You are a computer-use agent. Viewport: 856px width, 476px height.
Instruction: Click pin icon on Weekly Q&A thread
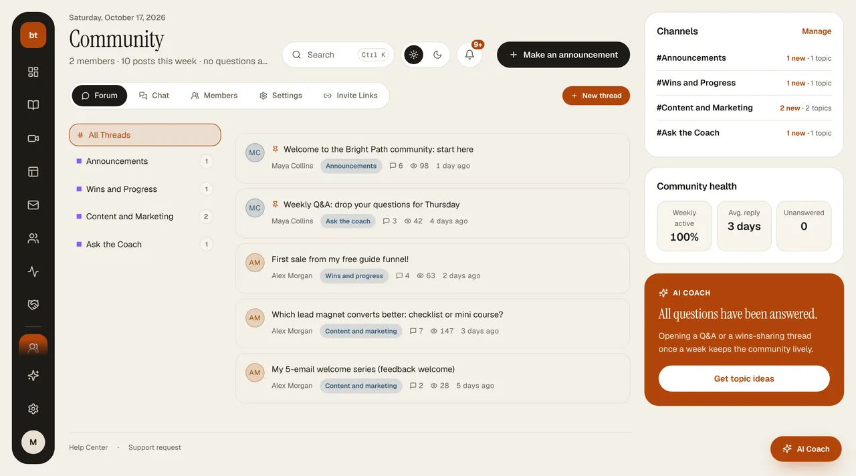275,204
